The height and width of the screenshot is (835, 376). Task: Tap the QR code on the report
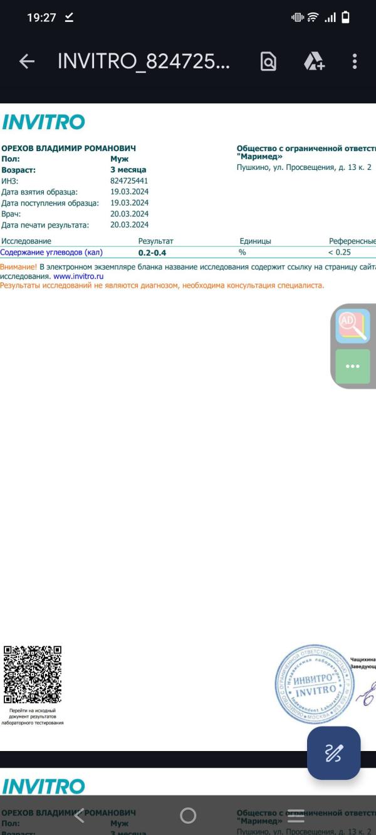pyautogui.click(x=32, y=675)
